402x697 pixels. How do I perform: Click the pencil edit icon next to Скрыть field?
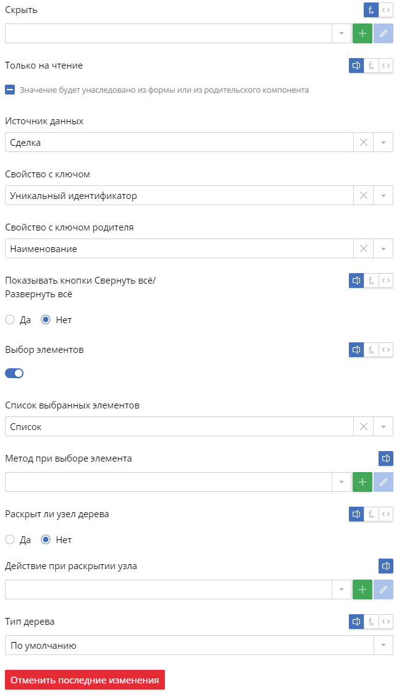click(x=383, y=33)
